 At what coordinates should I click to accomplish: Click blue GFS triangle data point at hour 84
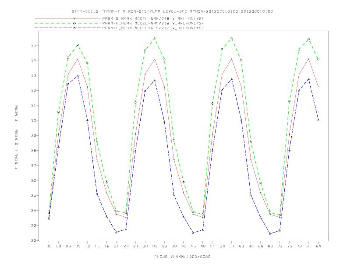click(x=318, y=120)
